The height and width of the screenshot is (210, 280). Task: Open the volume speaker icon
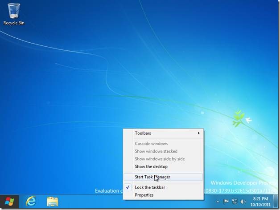(243, 202)
